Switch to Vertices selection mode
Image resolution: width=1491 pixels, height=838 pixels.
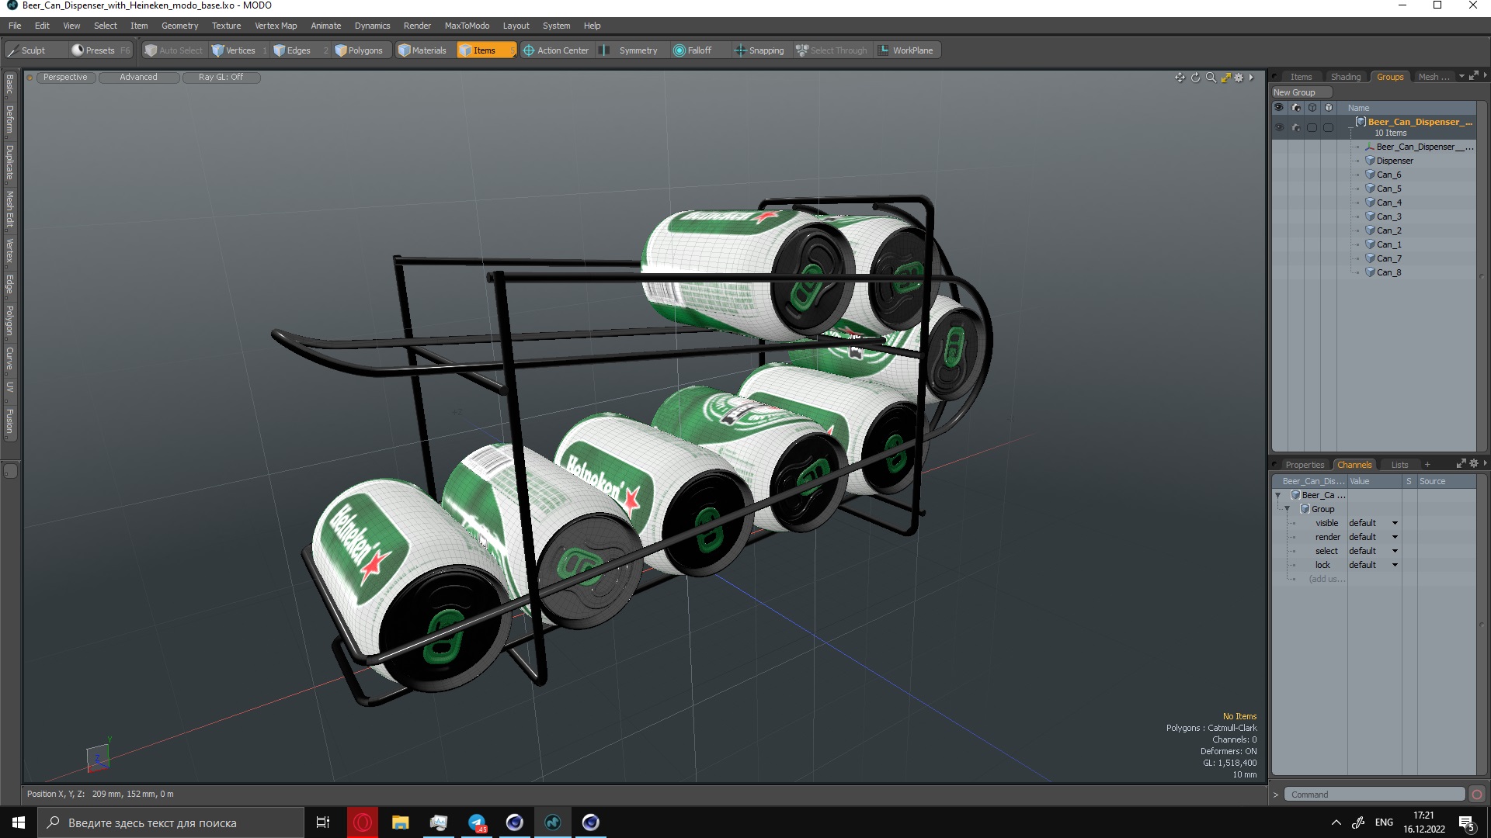coord(240,50)
